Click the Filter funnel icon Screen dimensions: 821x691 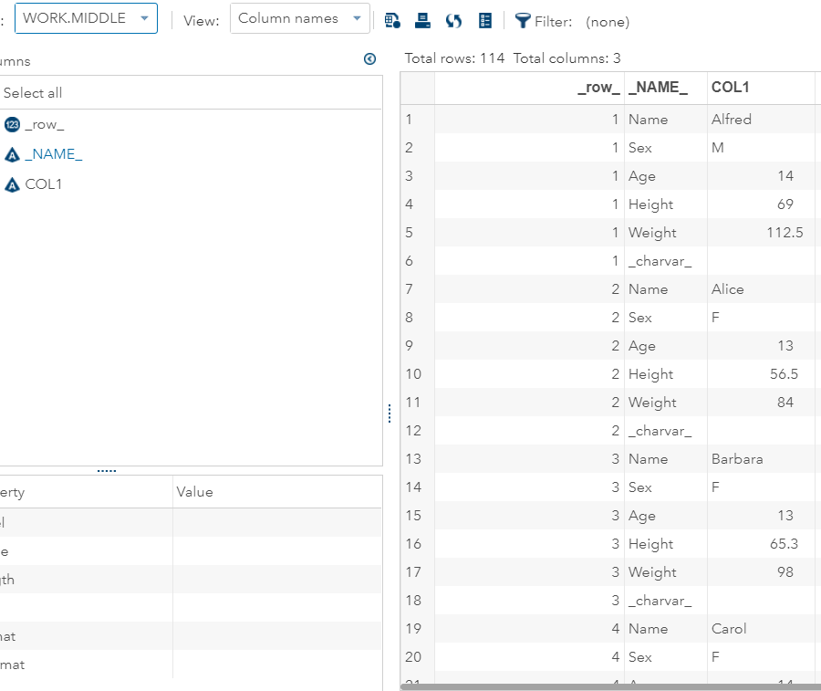pyautogui.click(x=523, y=20)
